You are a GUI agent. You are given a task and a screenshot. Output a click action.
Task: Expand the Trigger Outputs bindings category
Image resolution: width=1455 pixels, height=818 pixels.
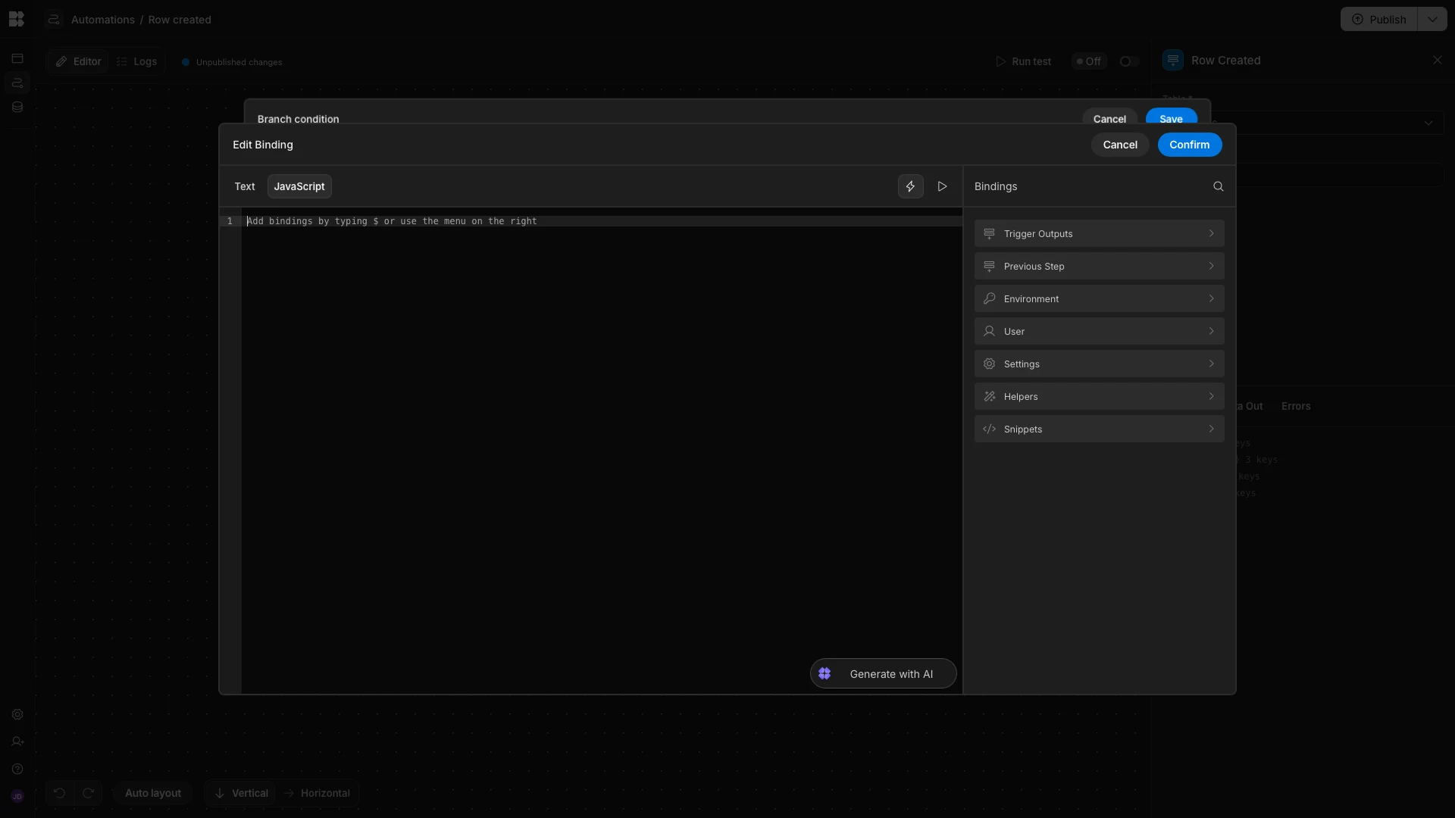1099,233
